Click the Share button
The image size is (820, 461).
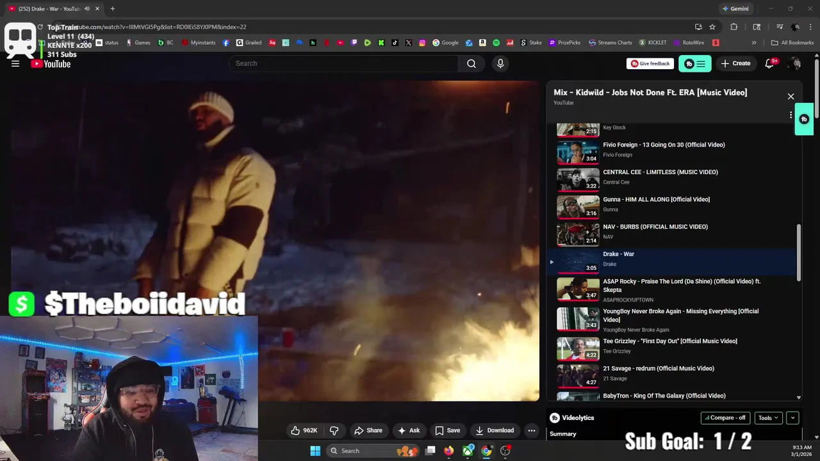pyautogui.click(x=368, y=430)
